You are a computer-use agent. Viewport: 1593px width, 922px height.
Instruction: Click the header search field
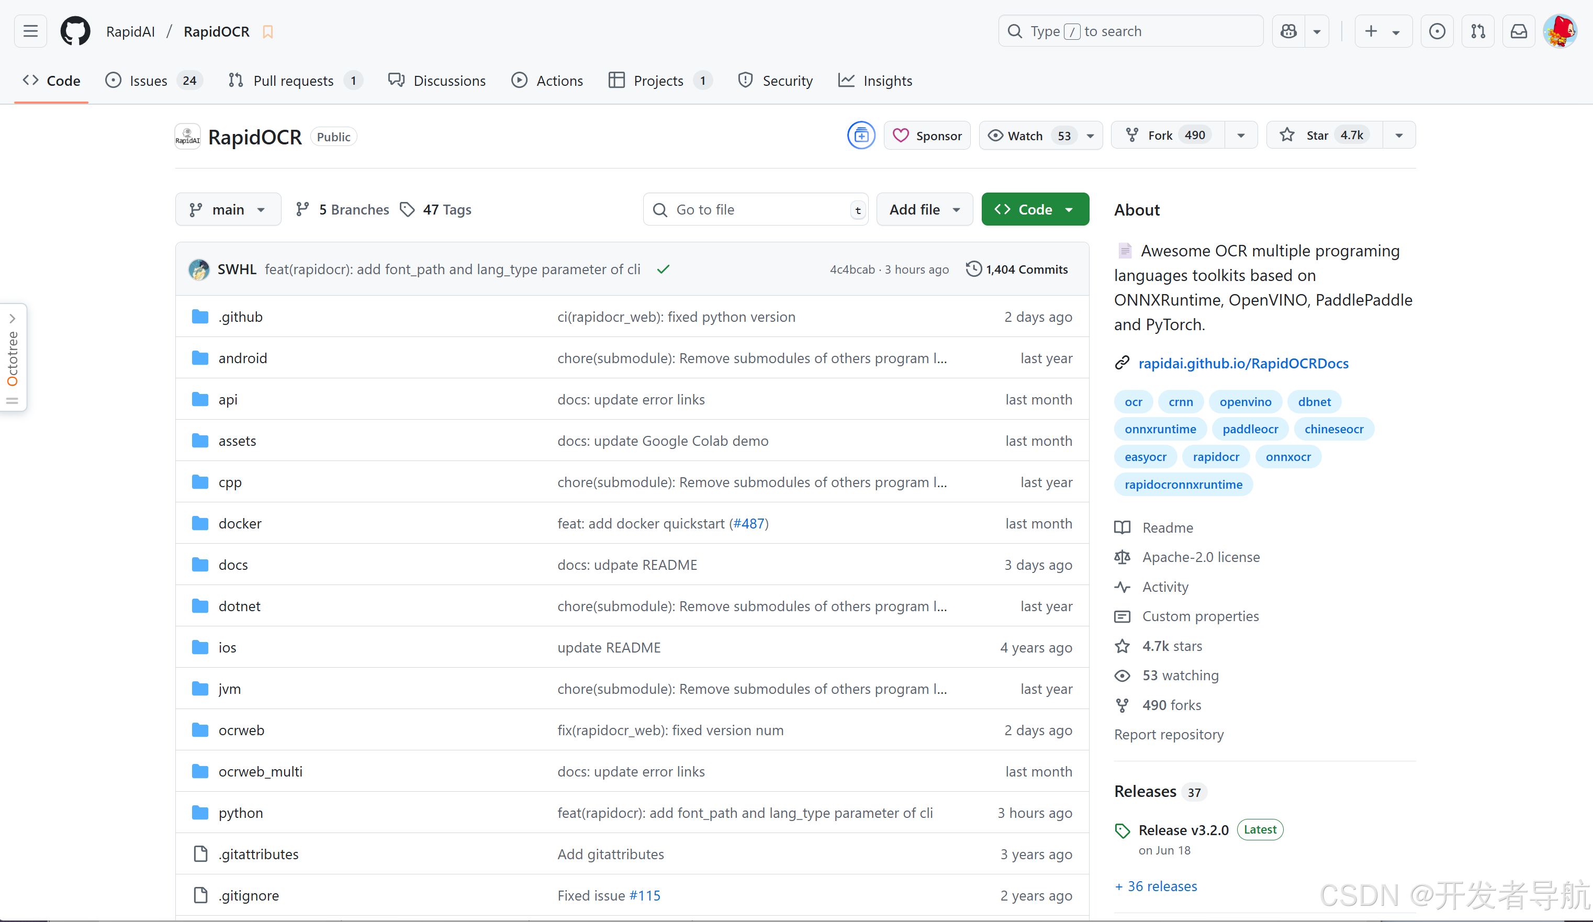(1130, 31)
